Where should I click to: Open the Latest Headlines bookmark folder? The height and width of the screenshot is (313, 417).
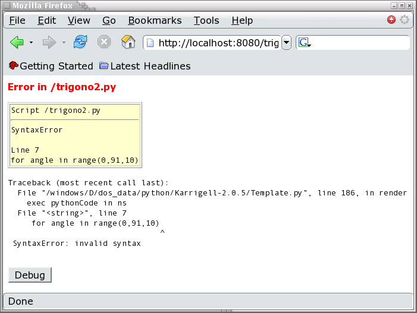(145, 66)
